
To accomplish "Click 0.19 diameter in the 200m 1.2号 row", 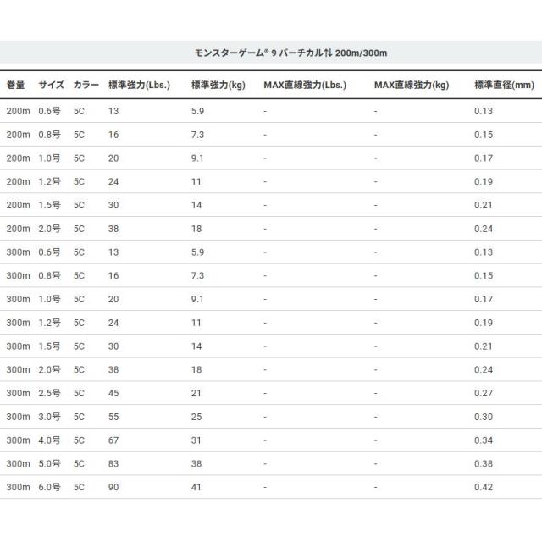I will pyautogui.click(x=484, y=181).
